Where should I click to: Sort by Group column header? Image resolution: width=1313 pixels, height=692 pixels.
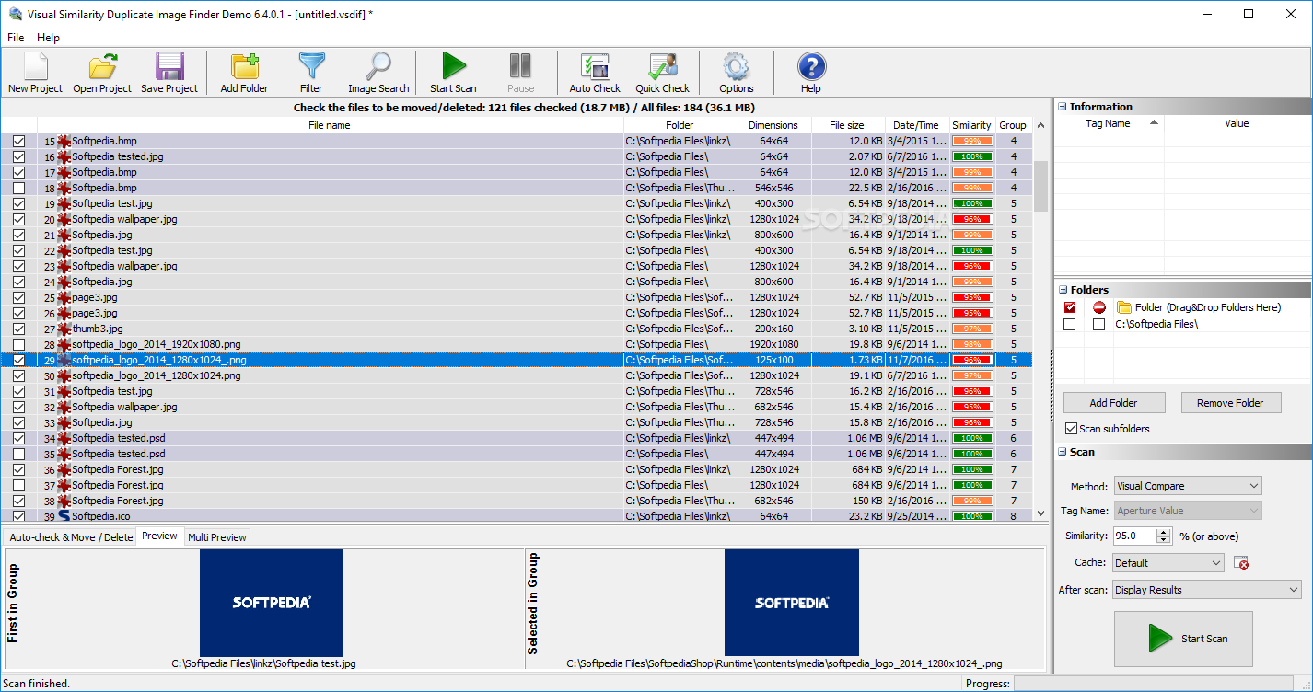coord(1013,125)
